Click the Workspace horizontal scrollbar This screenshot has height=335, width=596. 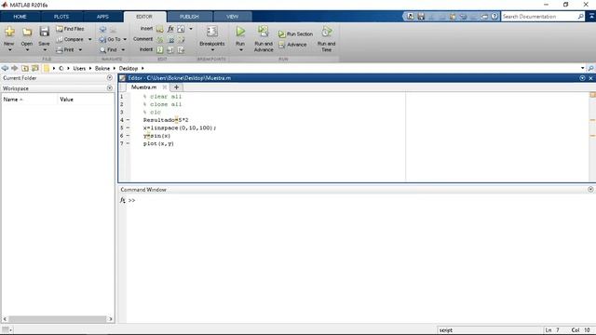[x=58, y=319]
